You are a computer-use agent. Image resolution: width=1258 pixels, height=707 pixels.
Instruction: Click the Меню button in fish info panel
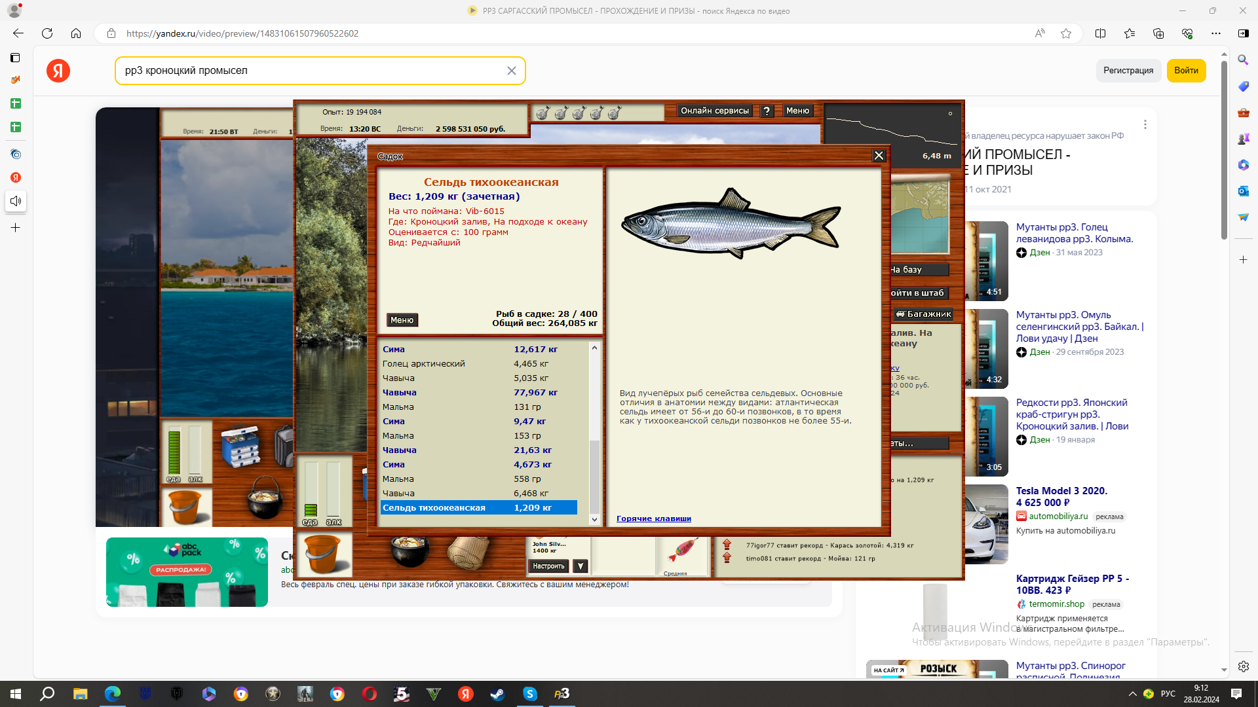pos(402,320)
